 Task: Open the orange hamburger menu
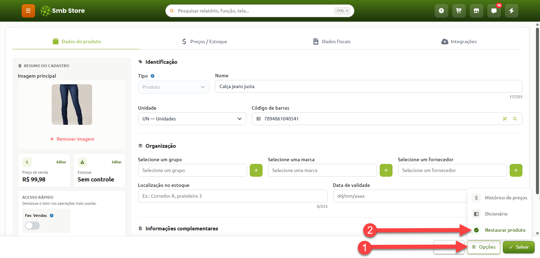pyautogui.click(x=28, y=11)
